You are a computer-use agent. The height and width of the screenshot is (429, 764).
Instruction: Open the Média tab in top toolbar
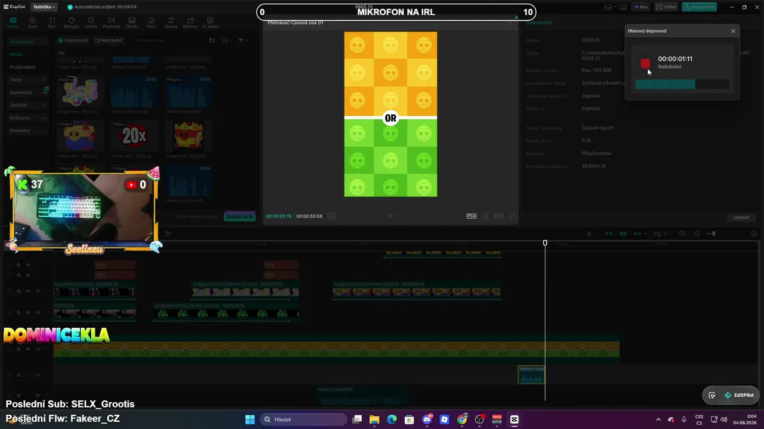coord(13,23)
